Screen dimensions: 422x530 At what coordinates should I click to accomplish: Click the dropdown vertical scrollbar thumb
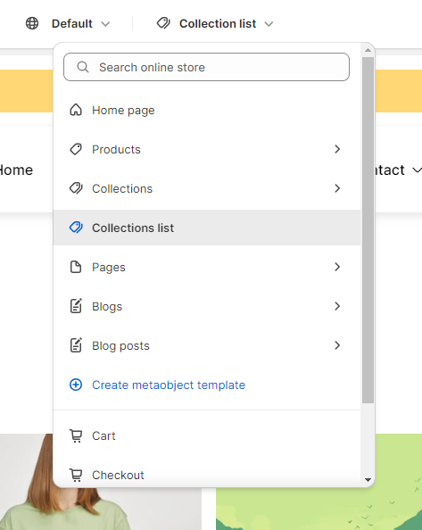tap(368, 230)
